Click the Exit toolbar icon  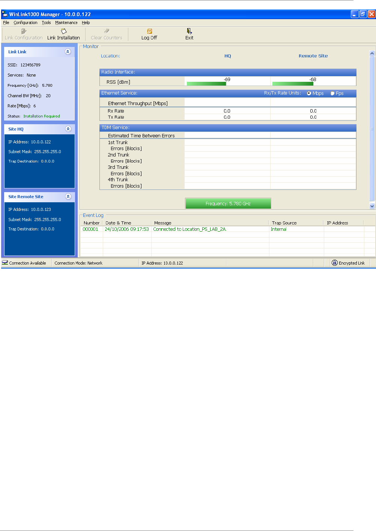point(190,31)
